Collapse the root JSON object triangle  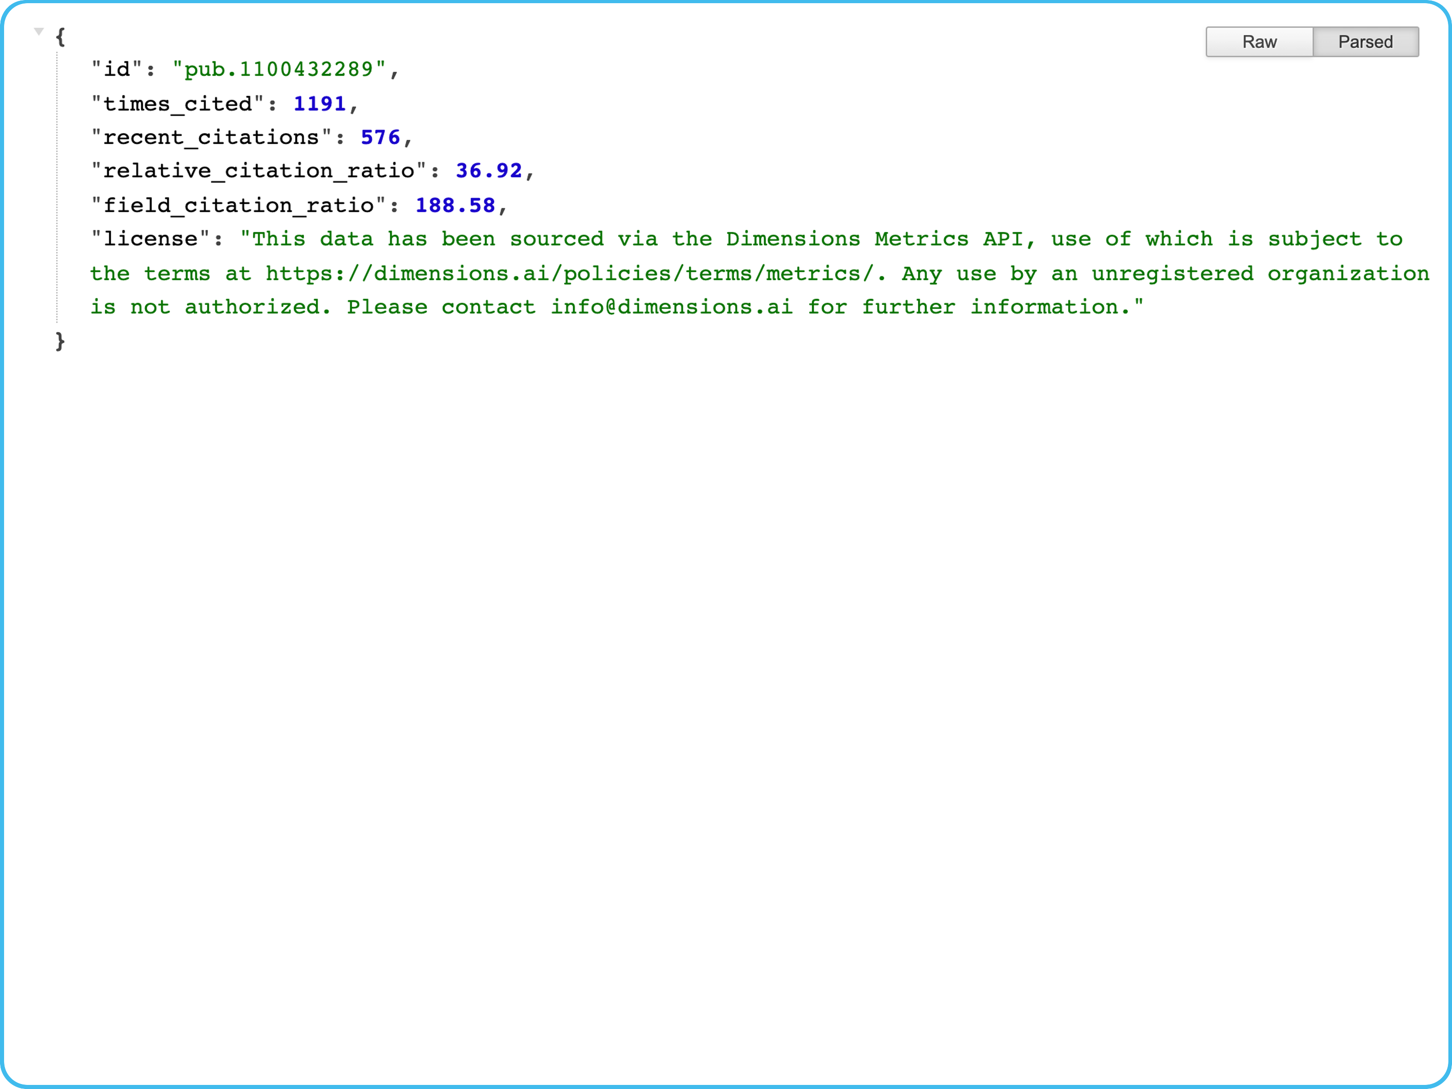pyautogui.click(x=39, y=31)
